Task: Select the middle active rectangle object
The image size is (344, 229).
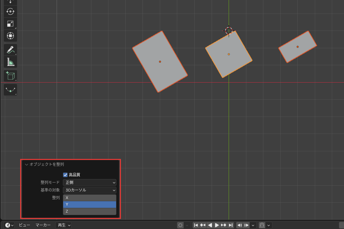Action: point(229,54)
